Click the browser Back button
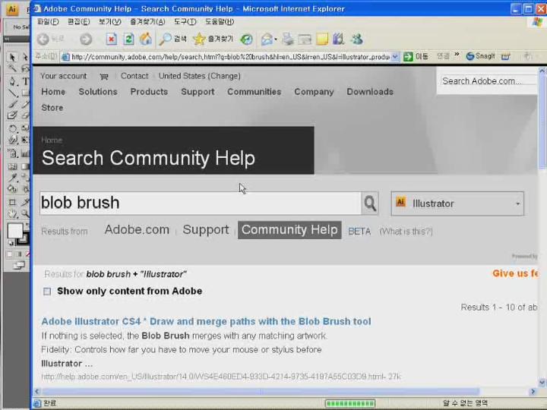The image size is (547, 410). click(x=50, y=39)
